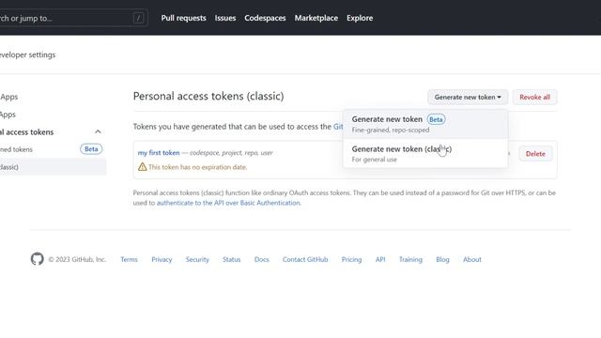Screen dimensions: 601x338
Task: Collapse the Personal access tokens sidebar section
Action: pos(98,131)
